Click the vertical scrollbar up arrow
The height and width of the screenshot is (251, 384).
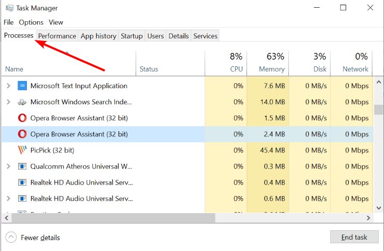(x=379, y=82)
